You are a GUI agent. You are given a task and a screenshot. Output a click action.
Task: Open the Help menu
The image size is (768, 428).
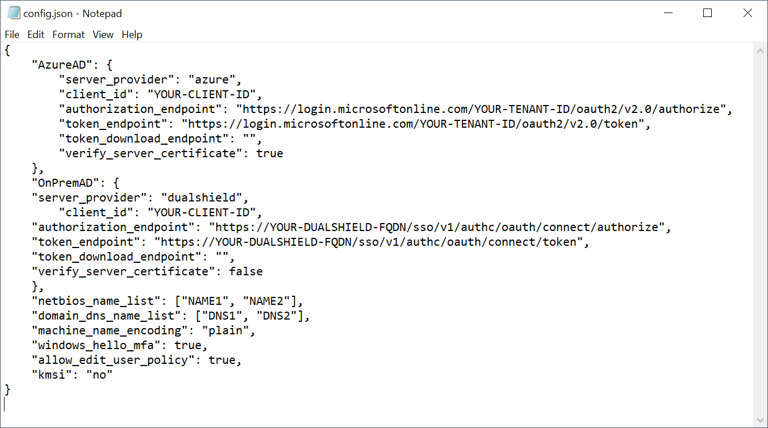coord(132,35)
